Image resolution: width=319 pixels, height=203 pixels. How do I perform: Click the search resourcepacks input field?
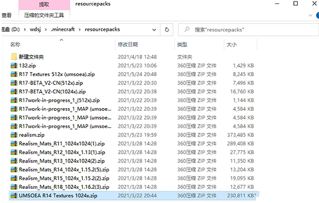click(248, 30)
